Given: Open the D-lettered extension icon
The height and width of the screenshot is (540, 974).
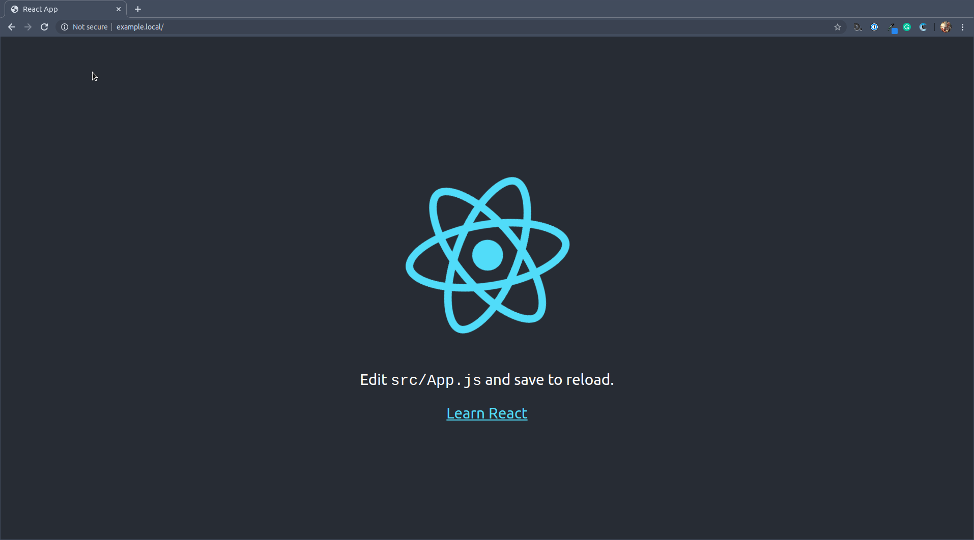Looking at the screenshot, I should (x=857, y=27).
